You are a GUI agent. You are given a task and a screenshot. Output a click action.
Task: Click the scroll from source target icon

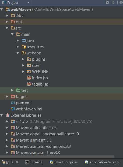(x=107, y=2)
